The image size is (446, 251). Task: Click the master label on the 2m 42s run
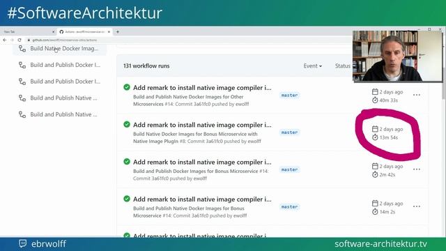click(290, 170)
